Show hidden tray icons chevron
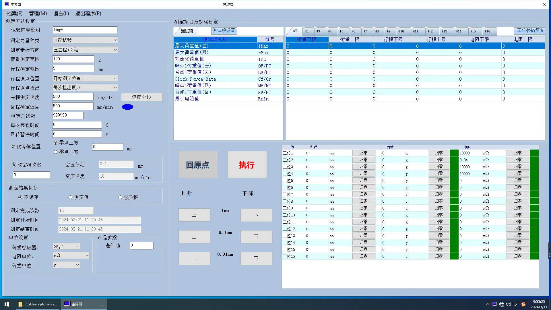Screen dimensions: 551x310 click(488, 304)
